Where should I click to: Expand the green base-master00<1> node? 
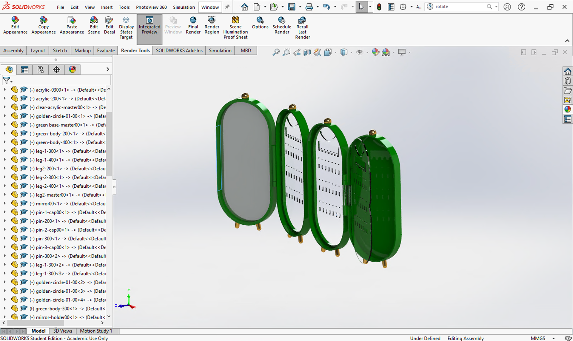click(4, 124)
